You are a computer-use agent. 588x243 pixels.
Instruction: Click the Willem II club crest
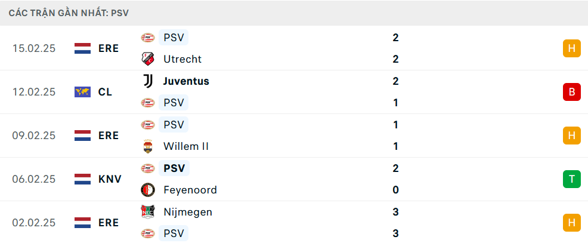pyautogui.click(x=147, y=146)
